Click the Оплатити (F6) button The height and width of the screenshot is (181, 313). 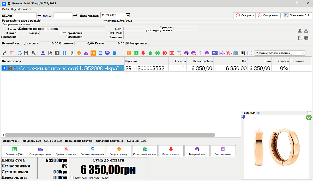14,151
